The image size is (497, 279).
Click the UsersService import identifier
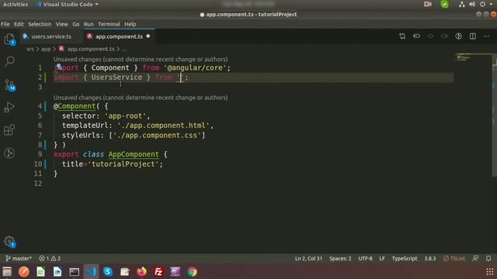click(x=116, y=77)
